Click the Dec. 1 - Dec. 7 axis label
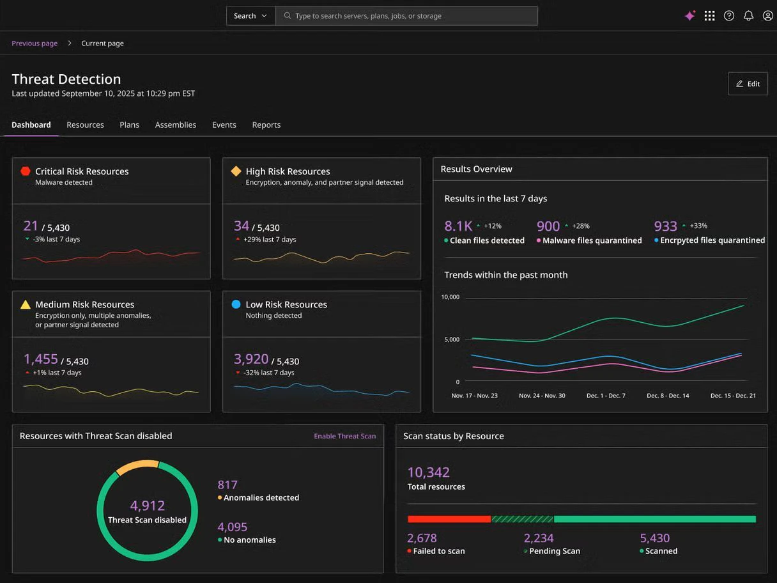This screenshot has height=583, width=777. 606,396
